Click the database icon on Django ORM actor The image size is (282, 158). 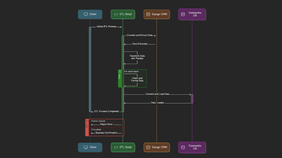[x=148, y=14]
